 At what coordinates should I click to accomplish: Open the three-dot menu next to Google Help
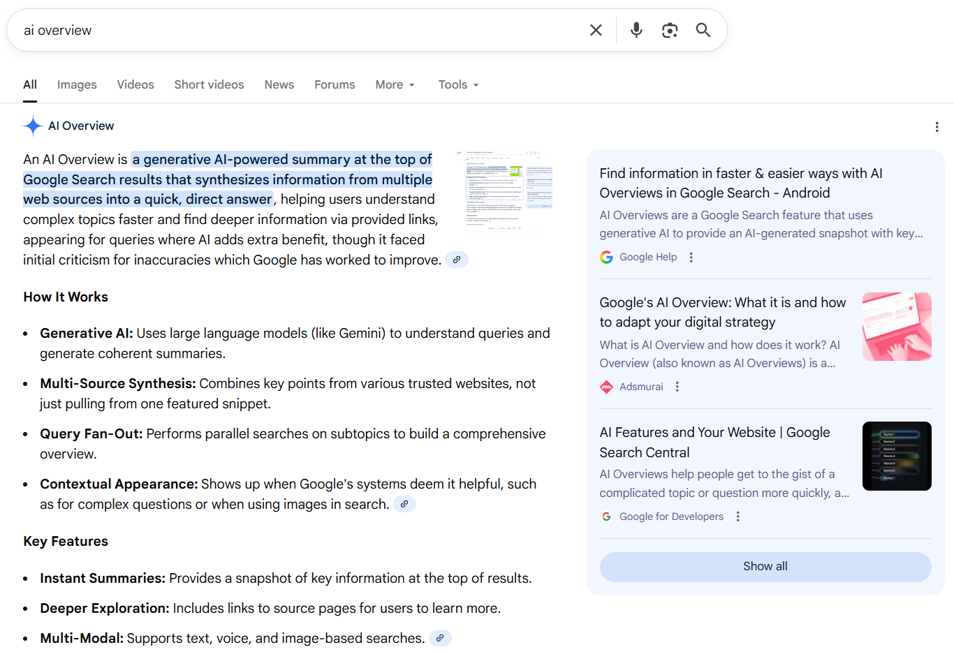coord(691,257)
